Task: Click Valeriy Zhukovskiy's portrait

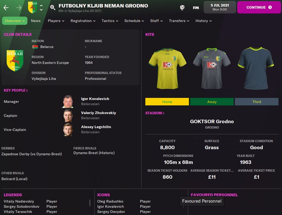Action: pyautogui.click(x=68, y=115)
